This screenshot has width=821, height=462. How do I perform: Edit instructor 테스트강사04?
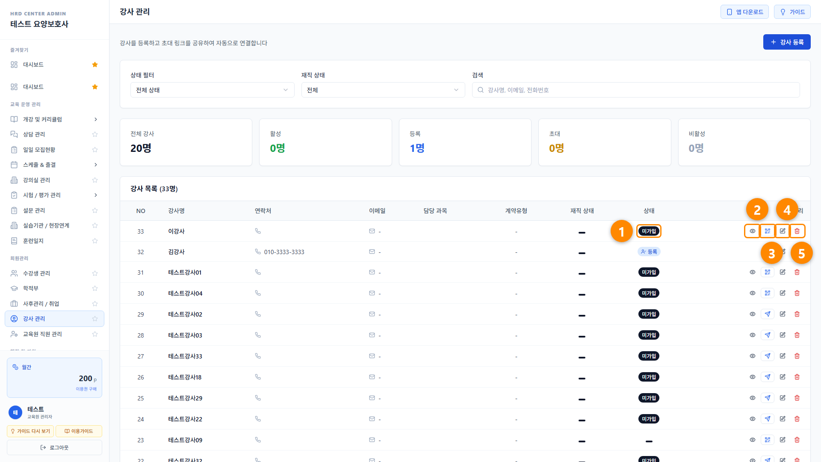point(783,293)
